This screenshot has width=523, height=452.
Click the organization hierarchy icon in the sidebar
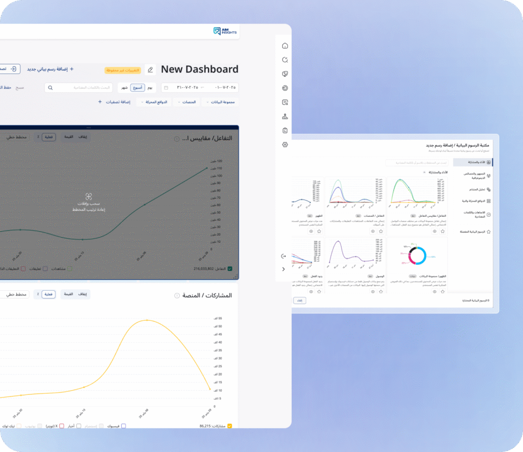pos(285,116)
